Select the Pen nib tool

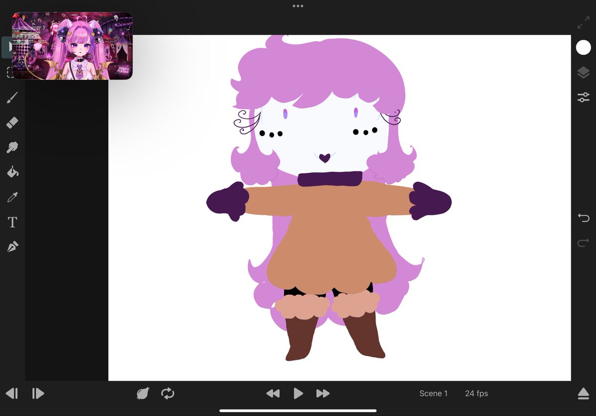[12, 246]
